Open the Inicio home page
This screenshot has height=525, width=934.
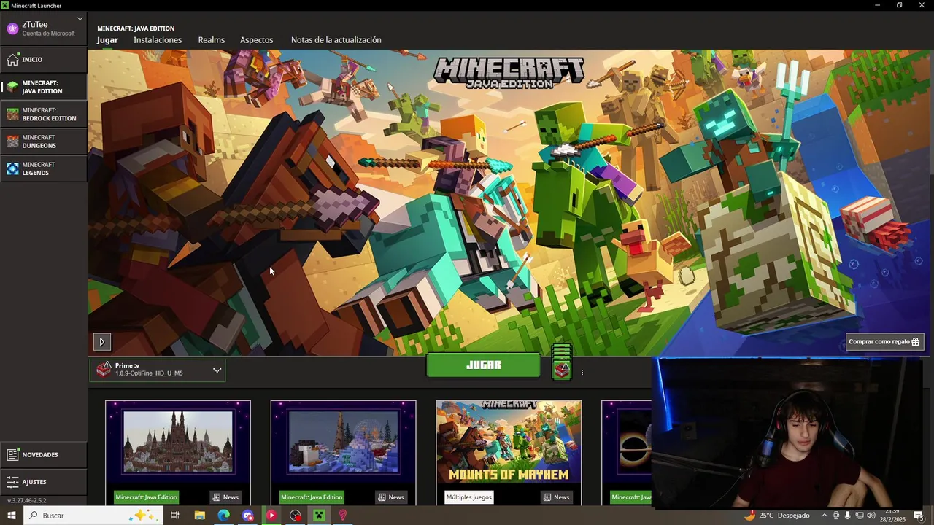click(x=43, y=60)
